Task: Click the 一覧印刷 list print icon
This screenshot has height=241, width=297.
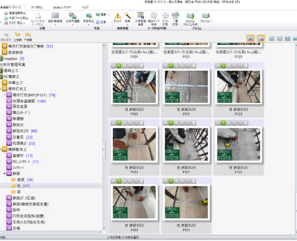Action: (x=175, y=19)
